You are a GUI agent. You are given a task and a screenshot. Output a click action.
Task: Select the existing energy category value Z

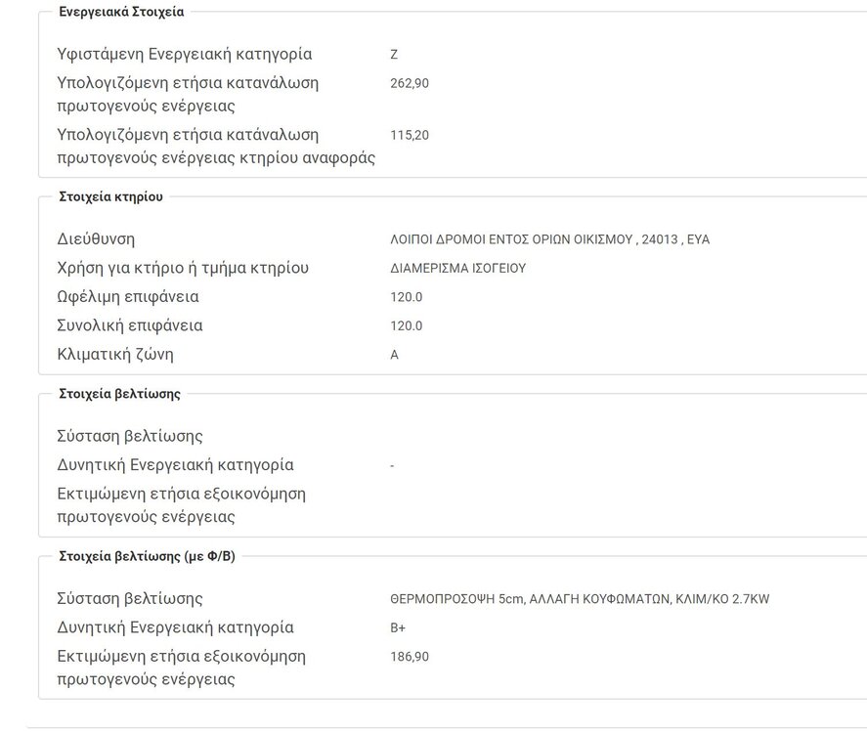tap(394, 55)
